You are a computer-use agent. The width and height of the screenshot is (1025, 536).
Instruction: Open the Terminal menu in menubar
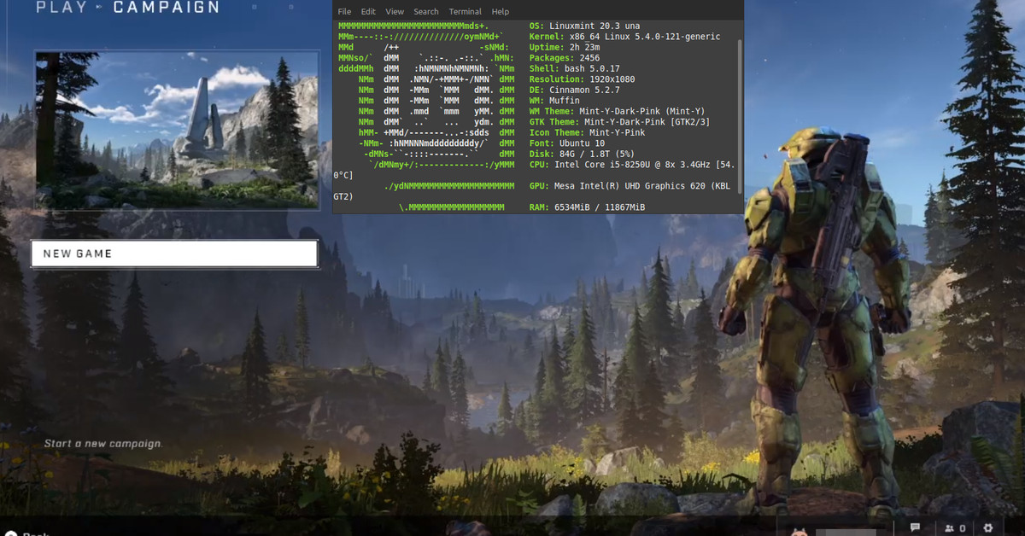point(466,12)
